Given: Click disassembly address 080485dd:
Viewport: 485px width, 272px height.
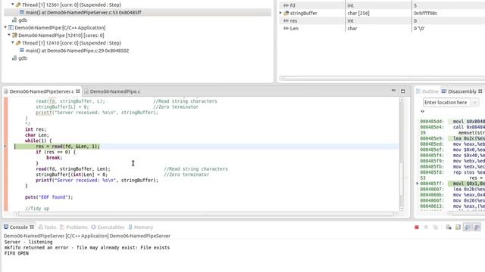Looking at the screenshot, I should (x=432, y=122).
